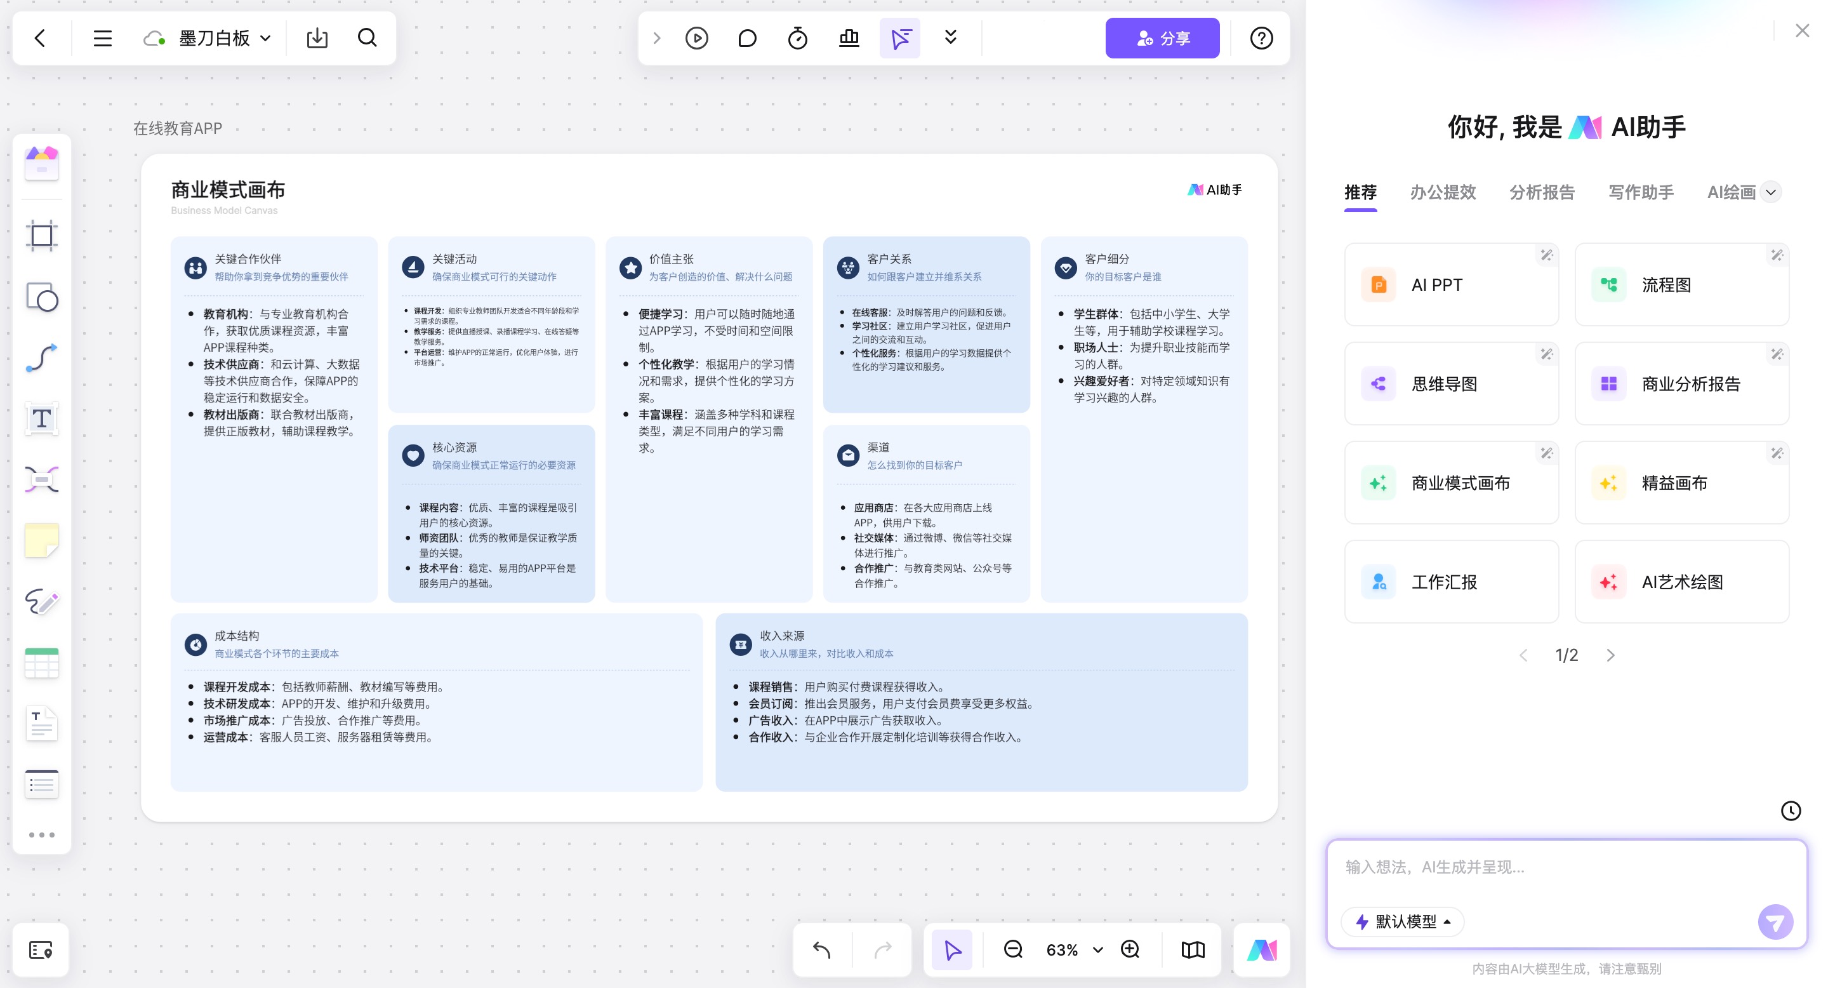Select the pen drawing tool
This screenshot has height=988, width=1828.
[41, 602]
